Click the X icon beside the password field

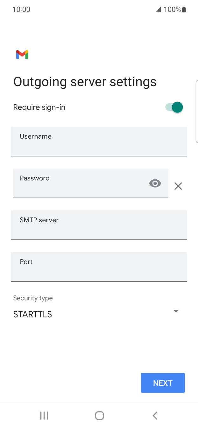[178, 186]
